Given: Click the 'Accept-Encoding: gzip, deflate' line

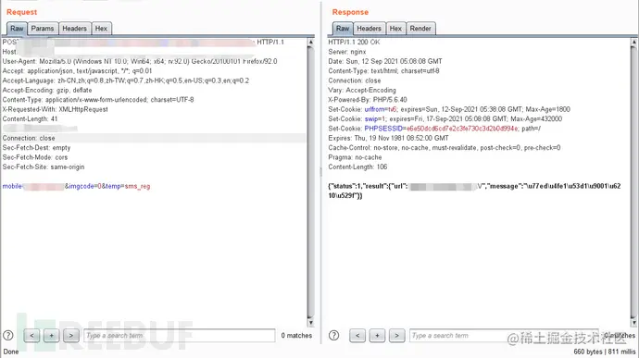Looking at the screenshot, I should 47,90.
